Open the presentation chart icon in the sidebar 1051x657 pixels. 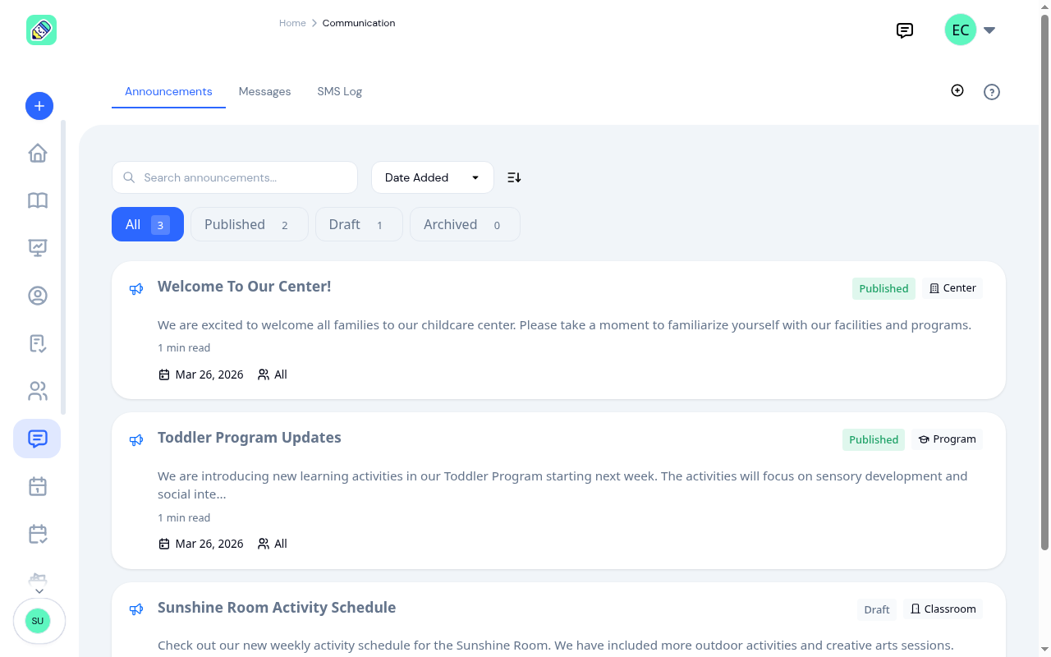click(x=38, y=247)
